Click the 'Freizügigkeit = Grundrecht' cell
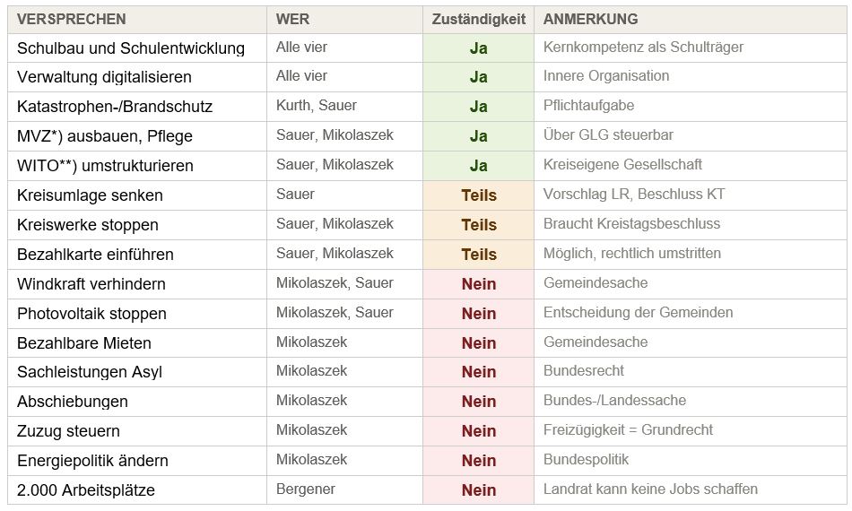 628,430
